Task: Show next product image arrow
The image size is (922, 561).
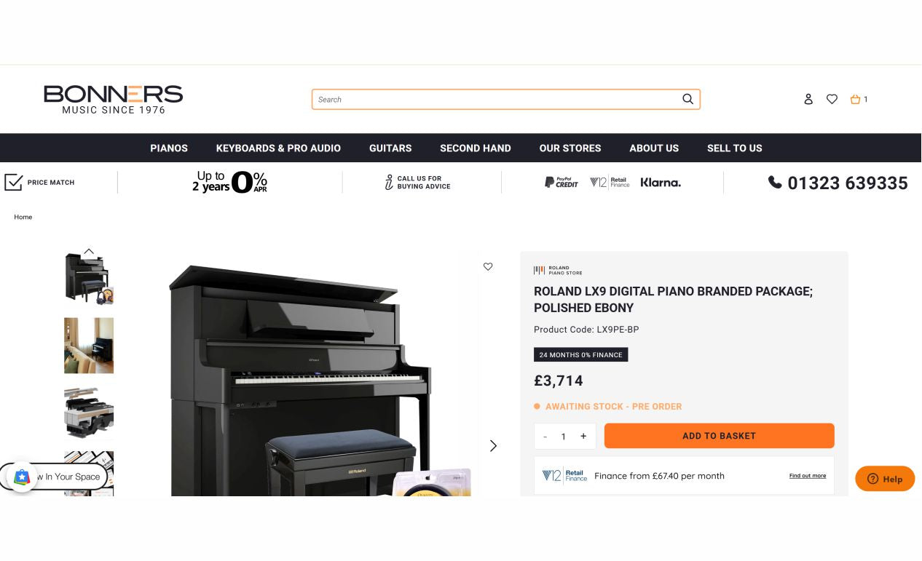Action: 493,446
